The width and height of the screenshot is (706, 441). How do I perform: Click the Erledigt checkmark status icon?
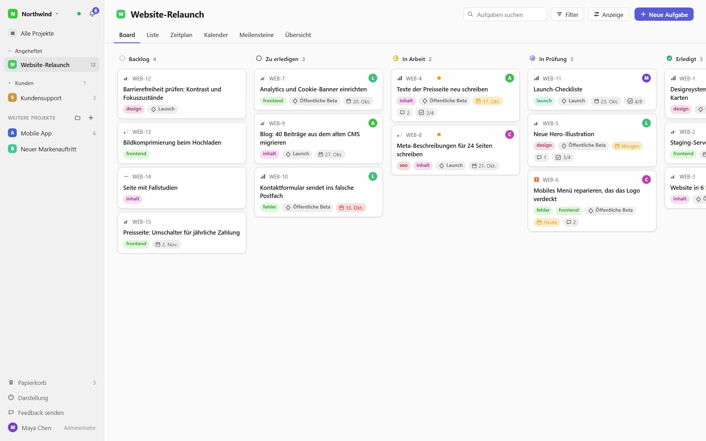[x=669, y=59]
